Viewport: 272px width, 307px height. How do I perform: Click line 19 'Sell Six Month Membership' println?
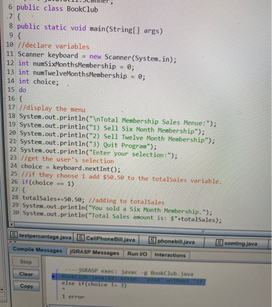[x=112, y=129]
